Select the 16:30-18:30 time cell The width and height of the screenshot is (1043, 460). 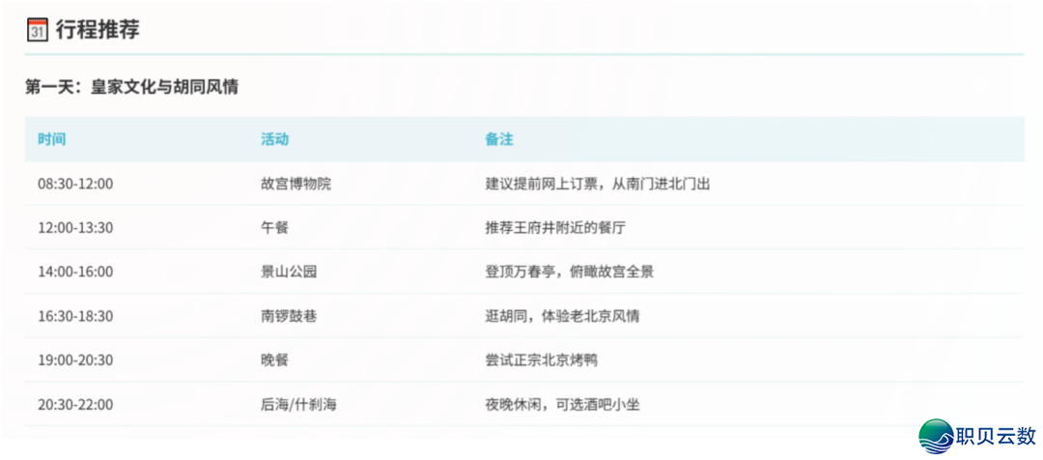[x=75, y=316]
